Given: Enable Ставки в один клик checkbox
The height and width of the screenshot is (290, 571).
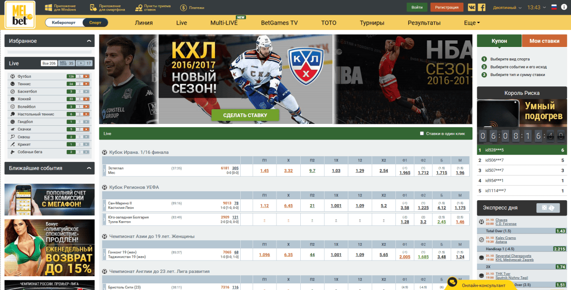Looking at the screenshot, I should coord(422,134).
